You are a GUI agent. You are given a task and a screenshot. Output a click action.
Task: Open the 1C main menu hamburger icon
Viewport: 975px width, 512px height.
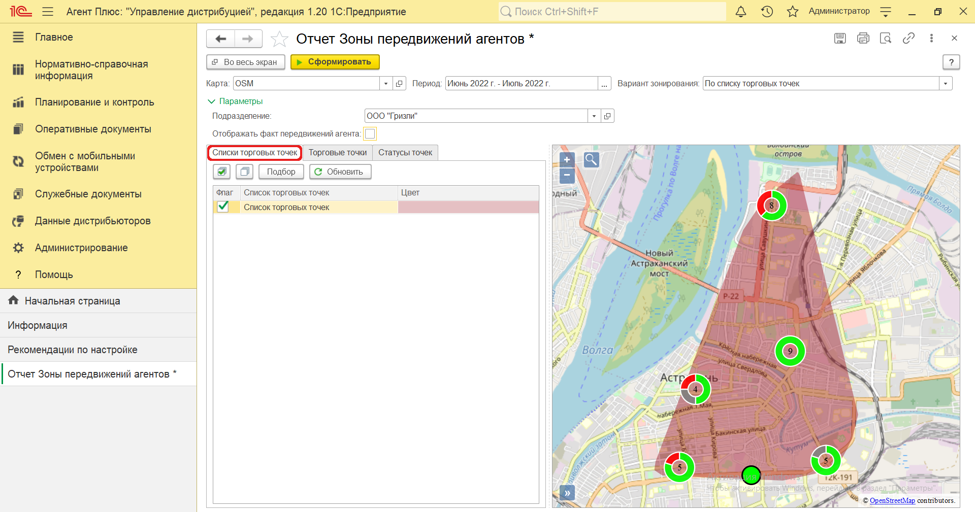click(x=48, y=11)
